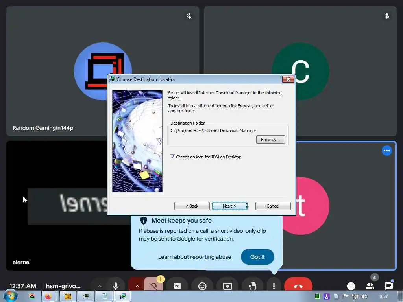Screen dimensions: 403x302
Task: Click the IDM setup title bar icon
Action: (x=112, y=79)
